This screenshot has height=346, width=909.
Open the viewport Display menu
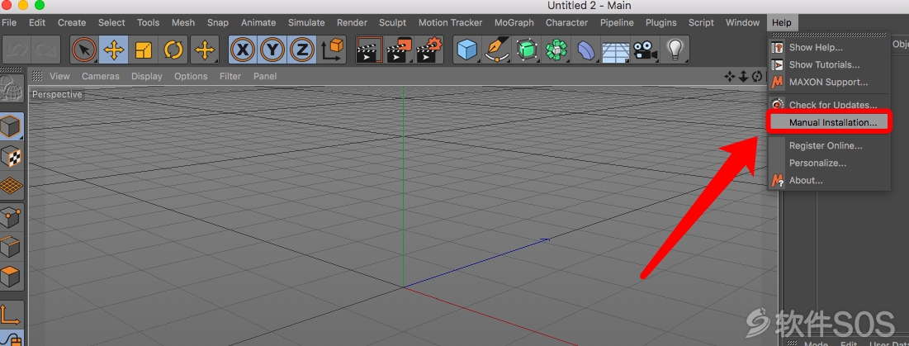(x=147, y=76)
